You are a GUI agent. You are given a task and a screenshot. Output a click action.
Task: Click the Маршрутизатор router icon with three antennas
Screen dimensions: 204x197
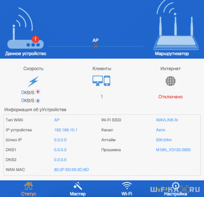(x=176, y=25)
